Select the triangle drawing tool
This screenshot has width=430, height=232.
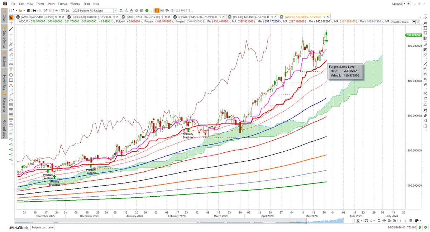pos(11,86)
